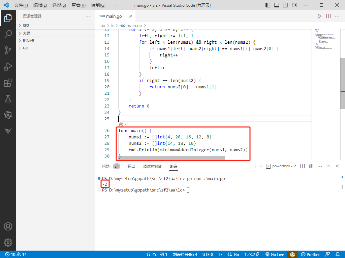Click the errors and warnings status item
This screenshot has width=345, height=258.
[15, 255]
